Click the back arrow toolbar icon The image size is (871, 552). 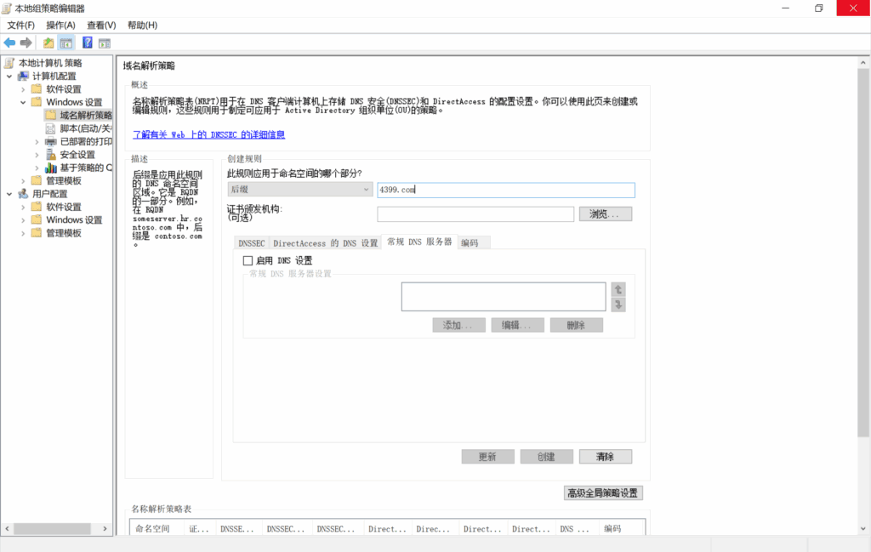[x=9, y=43]
